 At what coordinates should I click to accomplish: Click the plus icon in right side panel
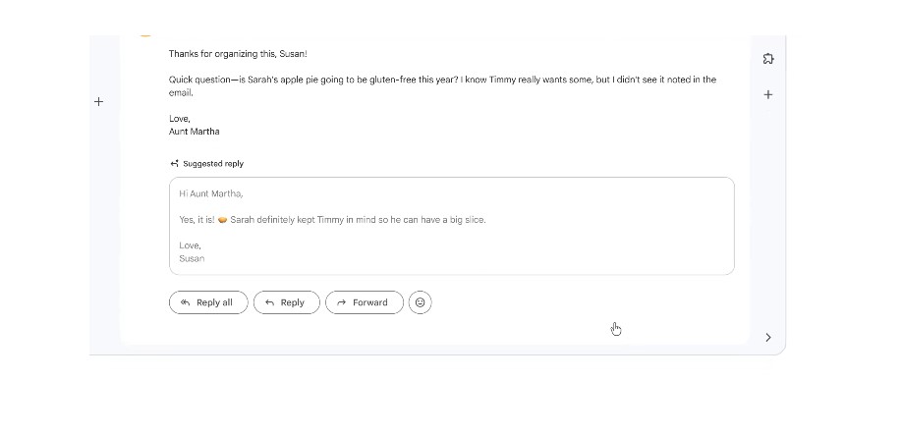768,94
